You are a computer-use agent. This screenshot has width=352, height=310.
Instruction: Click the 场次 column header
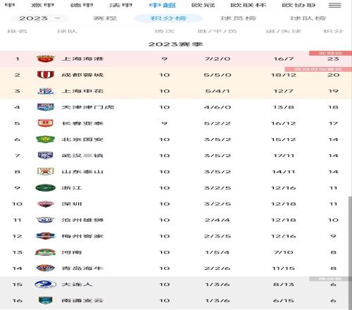click(x=165, y=31)
